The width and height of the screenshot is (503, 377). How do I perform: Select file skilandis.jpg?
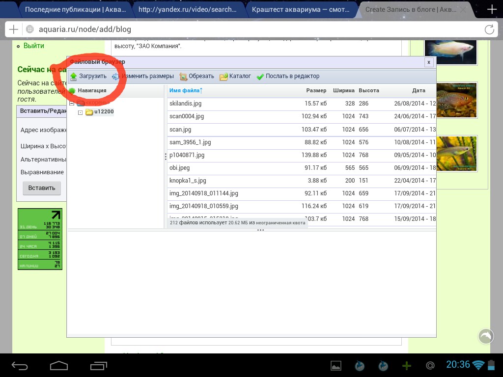[302, 104]
